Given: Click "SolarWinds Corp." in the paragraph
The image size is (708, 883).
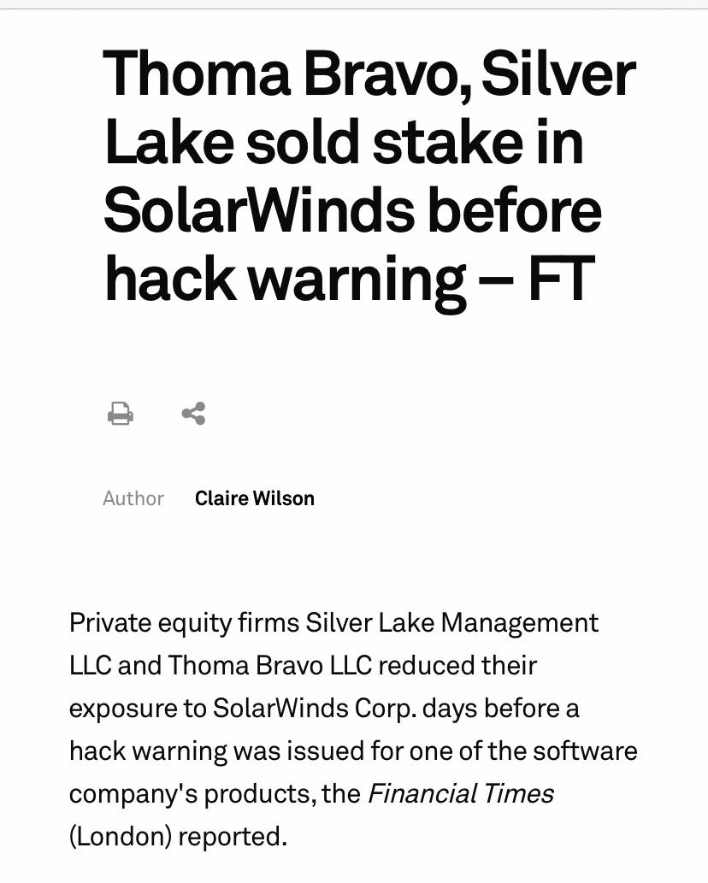Looking at the screenshot, I should (314, 708).
